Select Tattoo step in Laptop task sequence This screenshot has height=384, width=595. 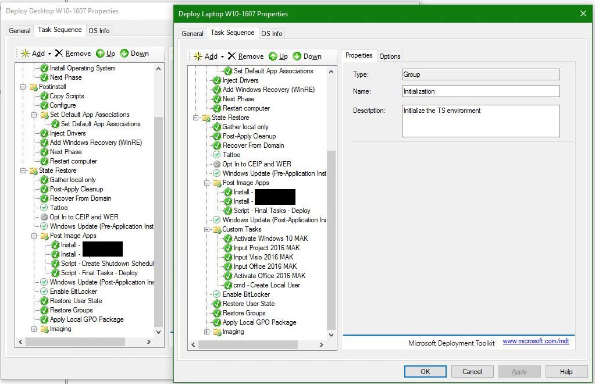coord(231,155)
